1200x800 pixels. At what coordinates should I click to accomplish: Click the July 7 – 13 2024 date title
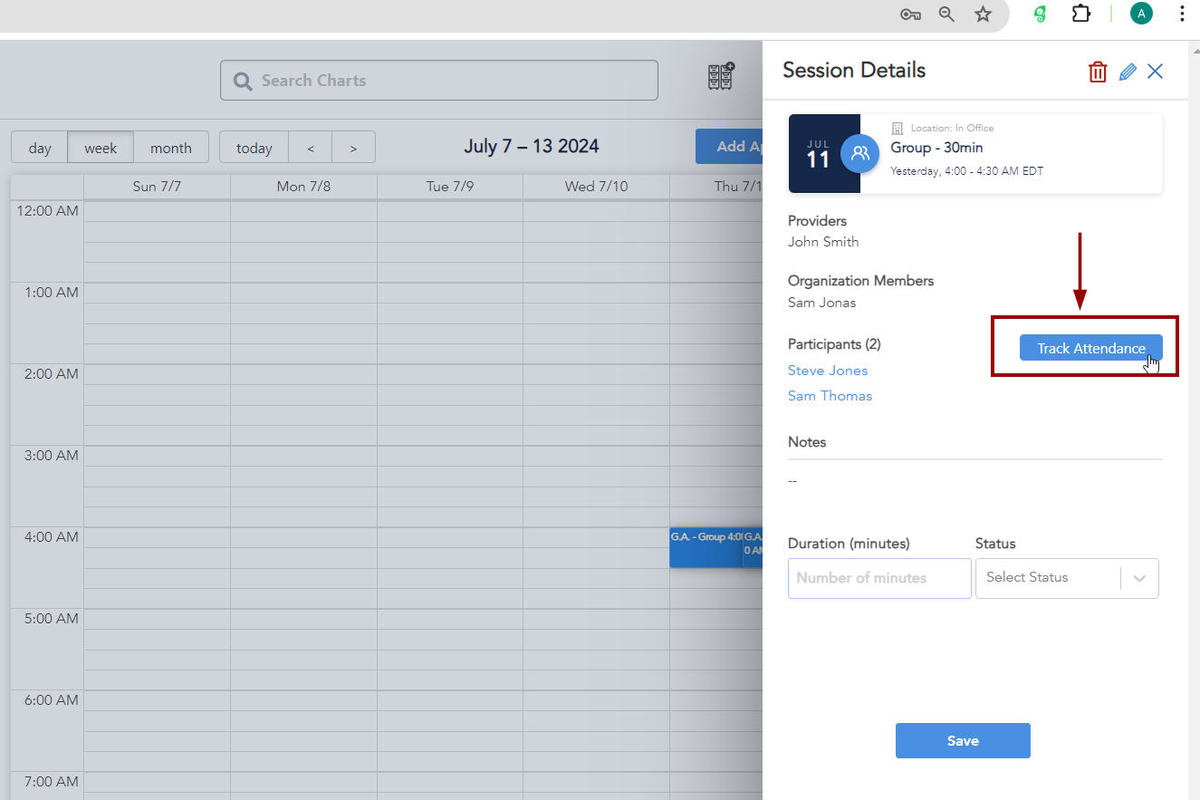(532, 147)
